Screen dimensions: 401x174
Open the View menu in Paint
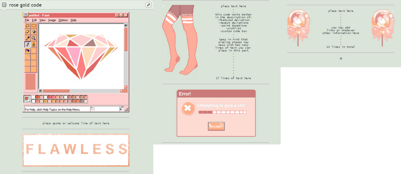(42, 20)
